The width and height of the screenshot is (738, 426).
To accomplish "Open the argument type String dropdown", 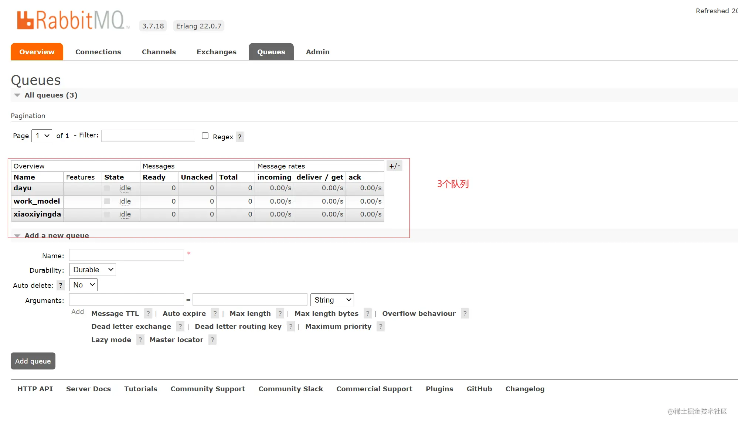I will pos(332,300).
